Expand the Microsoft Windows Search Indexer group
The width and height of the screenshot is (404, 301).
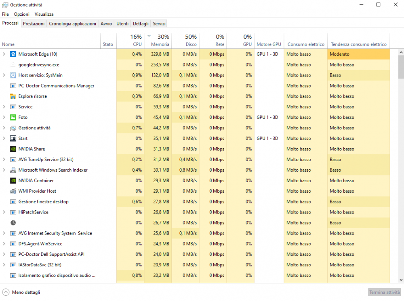click(x=4, y=170)
